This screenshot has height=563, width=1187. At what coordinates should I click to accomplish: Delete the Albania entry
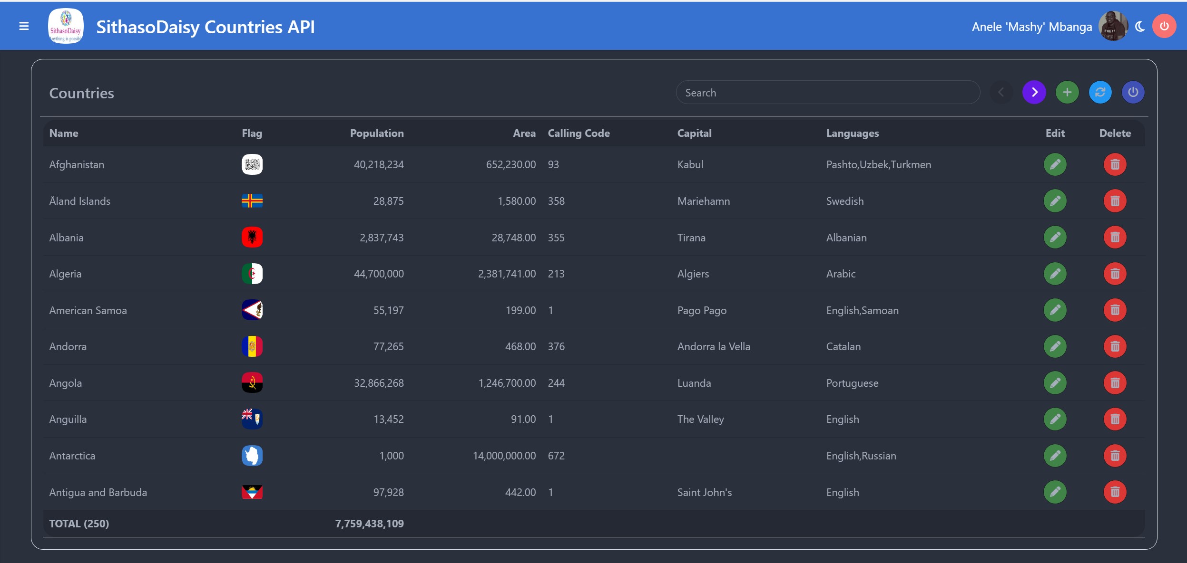[x=1115, y=237]
